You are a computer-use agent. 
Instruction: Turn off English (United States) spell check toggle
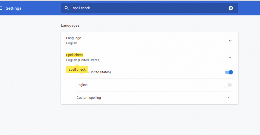[x=229, y=72]
